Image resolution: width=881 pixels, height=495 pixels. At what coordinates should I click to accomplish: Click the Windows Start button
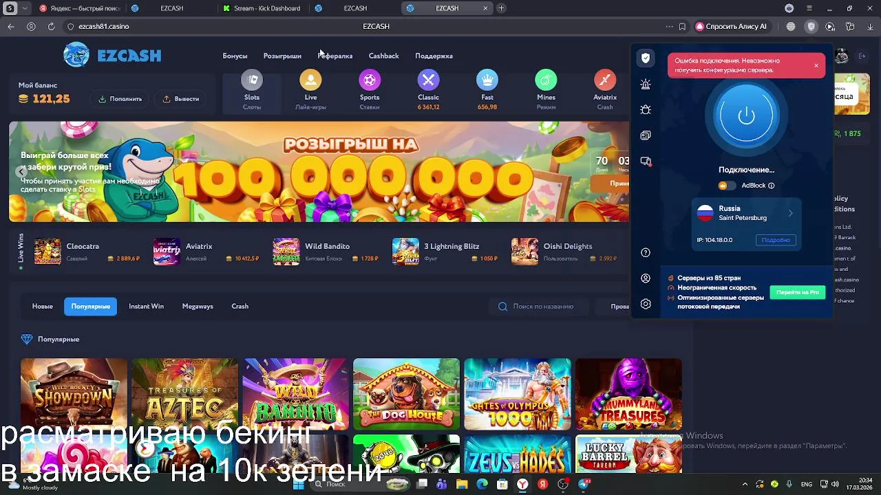click(298, 484)
